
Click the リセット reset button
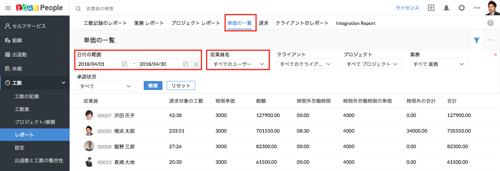click(181, 85)
